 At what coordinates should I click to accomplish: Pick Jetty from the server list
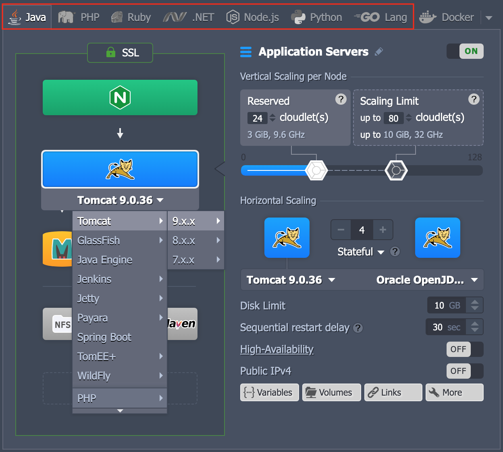click(x=120, y=299)
